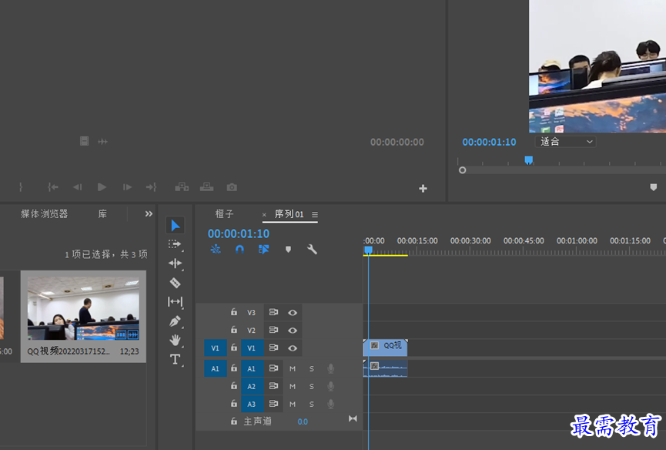Toggle A2 track lock

coord(233,386)
